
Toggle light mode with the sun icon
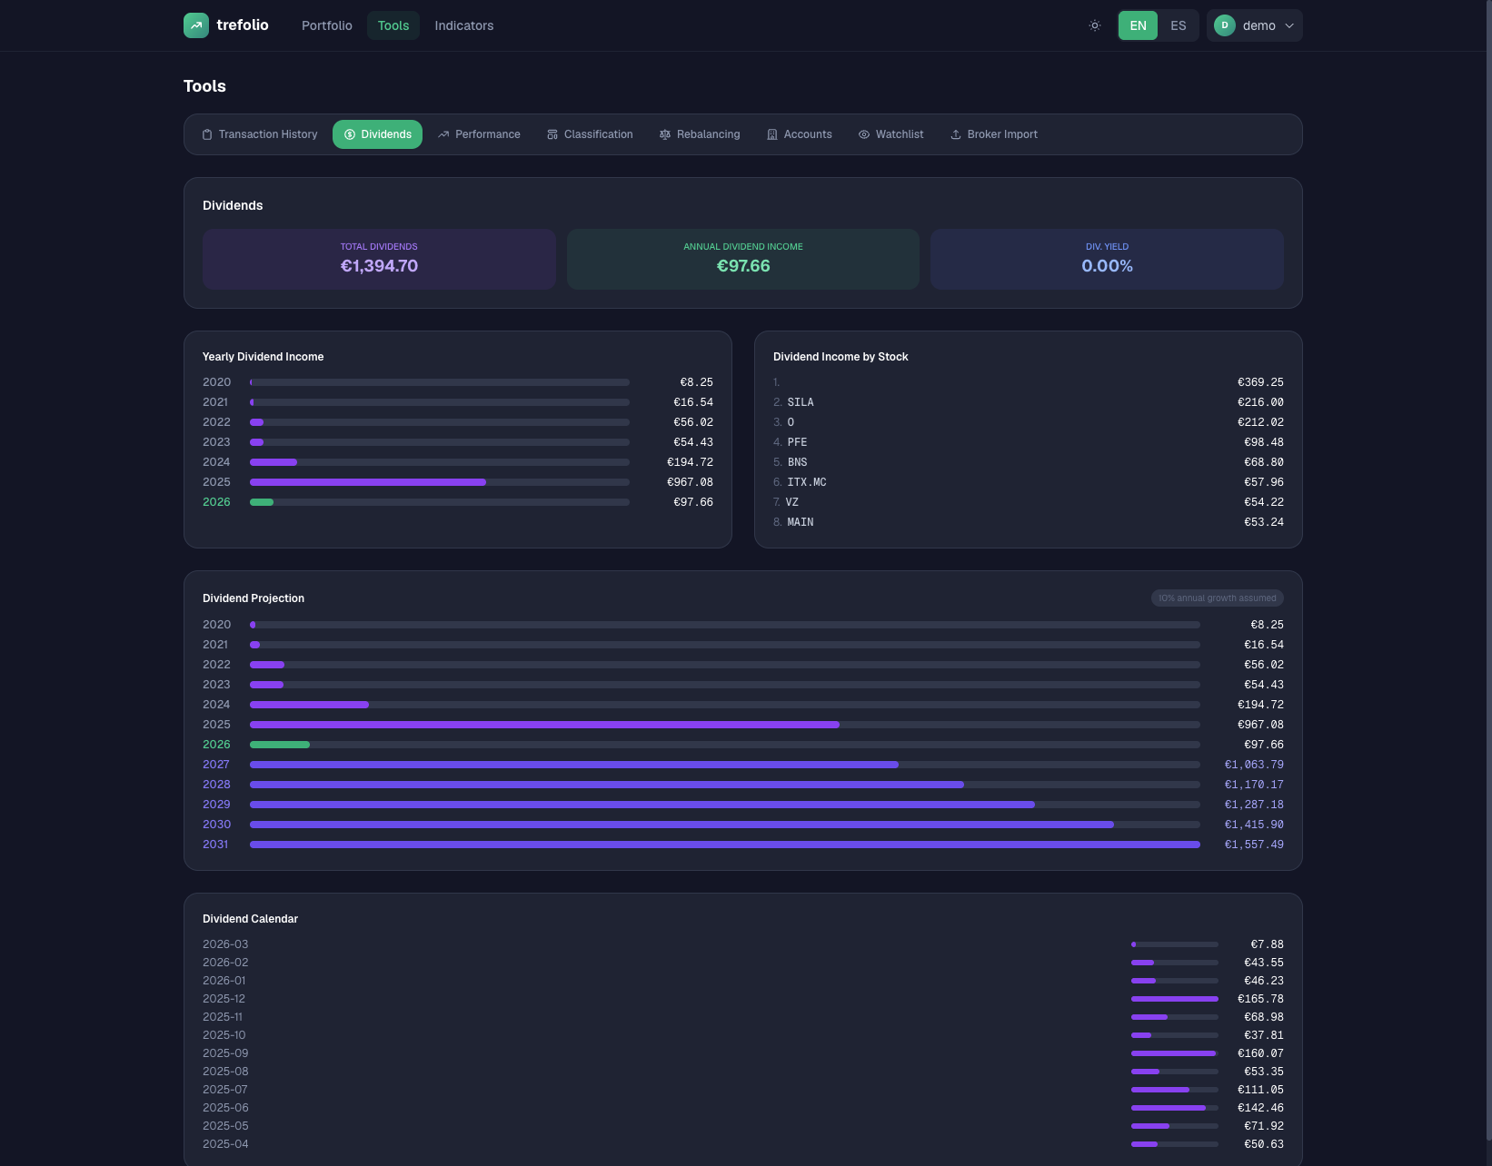point(1094,25)
